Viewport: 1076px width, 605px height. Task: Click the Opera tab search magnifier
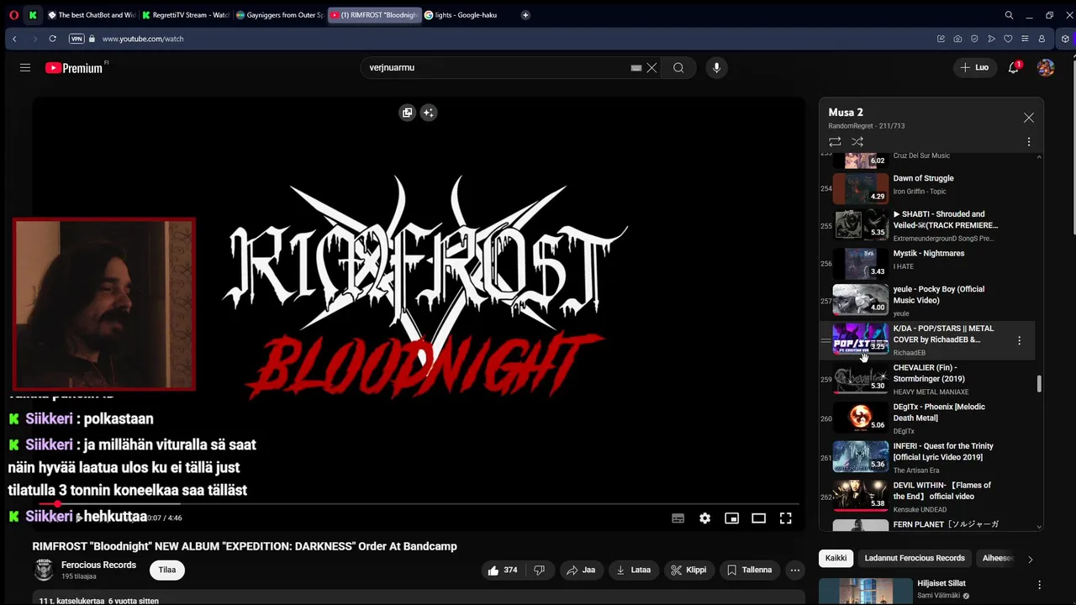[x=1009, y=15]
